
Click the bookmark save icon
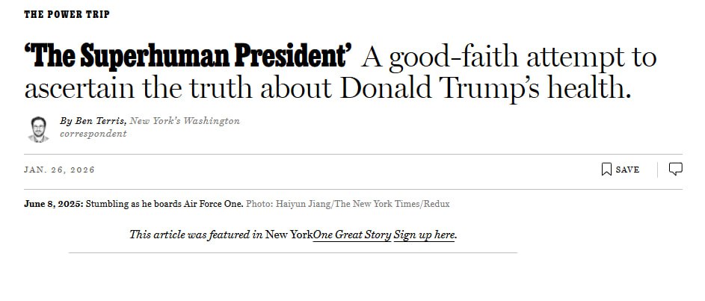(x=606, y=170)
